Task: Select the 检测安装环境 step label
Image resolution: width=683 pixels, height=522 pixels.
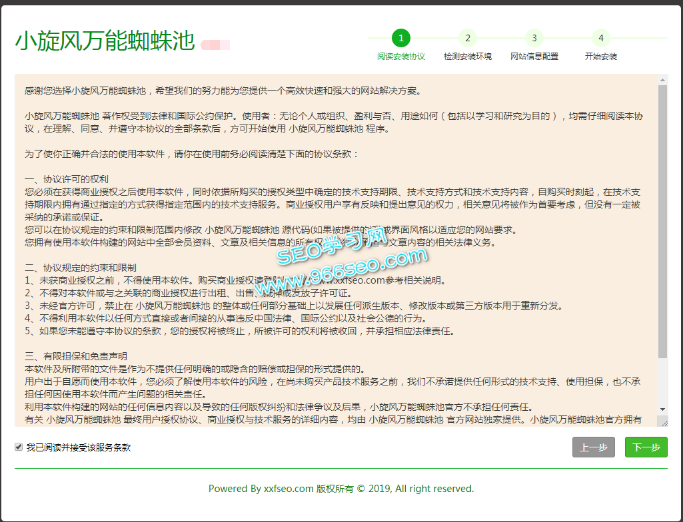Action: 467,57
